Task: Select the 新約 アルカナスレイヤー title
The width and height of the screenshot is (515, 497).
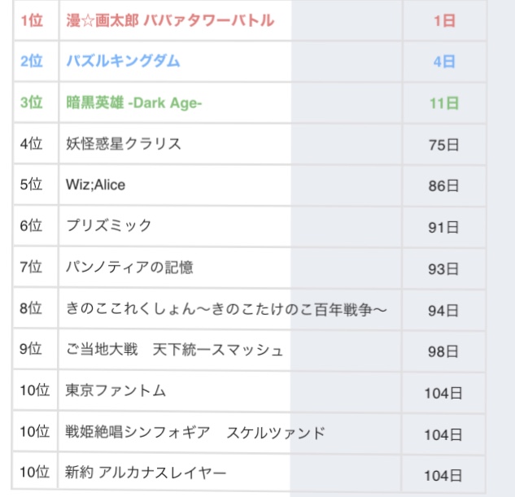Action: (x=146, y=473)
